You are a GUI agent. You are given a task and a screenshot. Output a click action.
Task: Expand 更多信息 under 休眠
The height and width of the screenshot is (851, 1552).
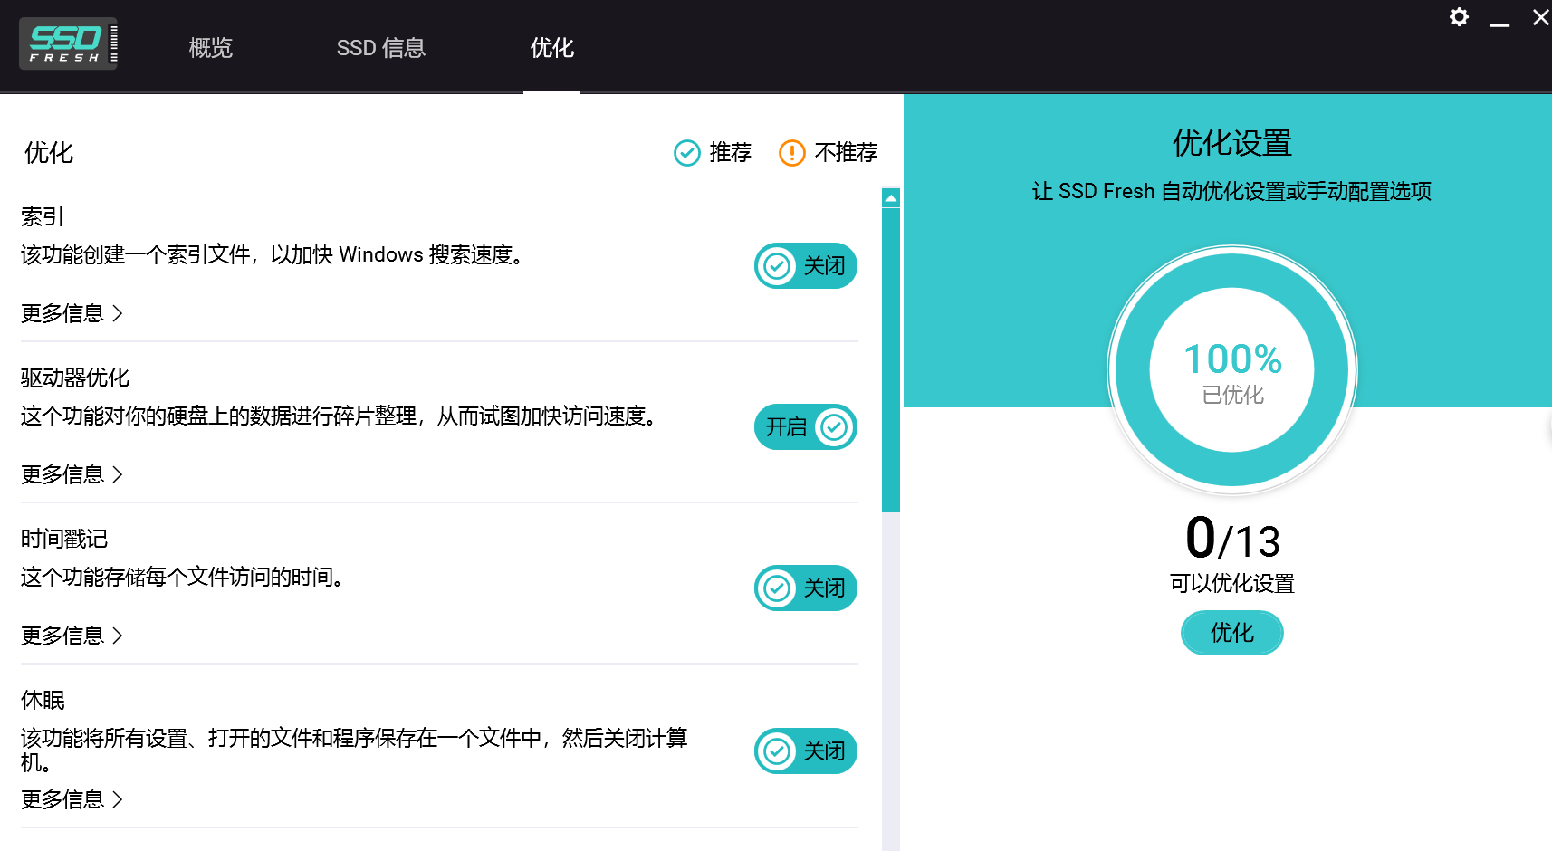(x=72, y=799)
